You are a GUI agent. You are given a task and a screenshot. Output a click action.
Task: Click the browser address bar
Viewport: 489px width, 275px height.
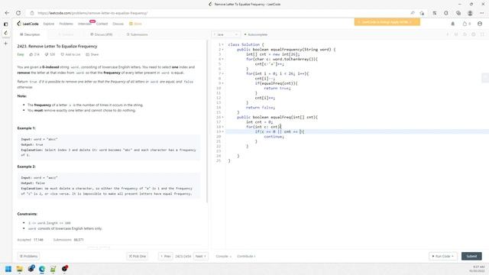click(x=219, y=13)
